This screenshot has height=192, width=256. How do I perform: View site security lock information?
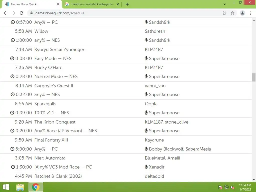click(x=31, y=13)
